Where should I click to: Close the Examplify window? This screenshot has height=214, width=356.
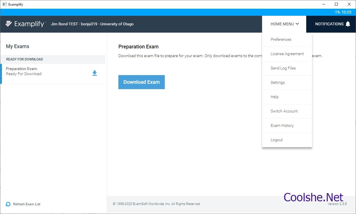pyautogui.click(x=349, y=4)
